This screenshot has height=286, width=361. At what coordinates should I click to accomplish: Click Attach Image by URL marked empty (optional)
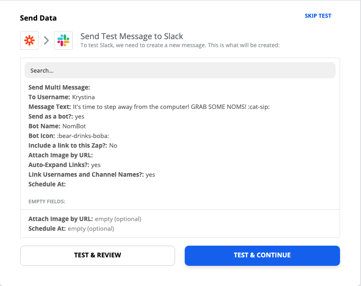pos(85,219)
